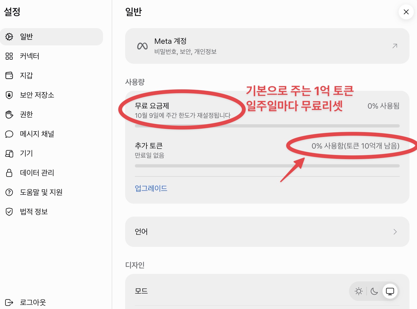417x309 pixels.
Task: Click the 커넥터 grid icon
Action: (9, 56)
